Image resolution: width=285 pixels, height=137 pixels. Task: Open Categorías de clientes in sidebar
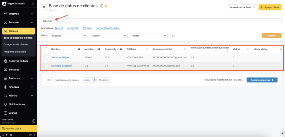pos(16,44)
